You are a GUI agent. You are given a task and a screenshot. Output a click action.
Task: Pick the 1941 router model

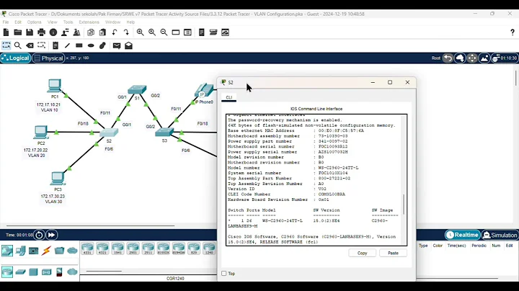pyautogui.click(x=117, y=249)
